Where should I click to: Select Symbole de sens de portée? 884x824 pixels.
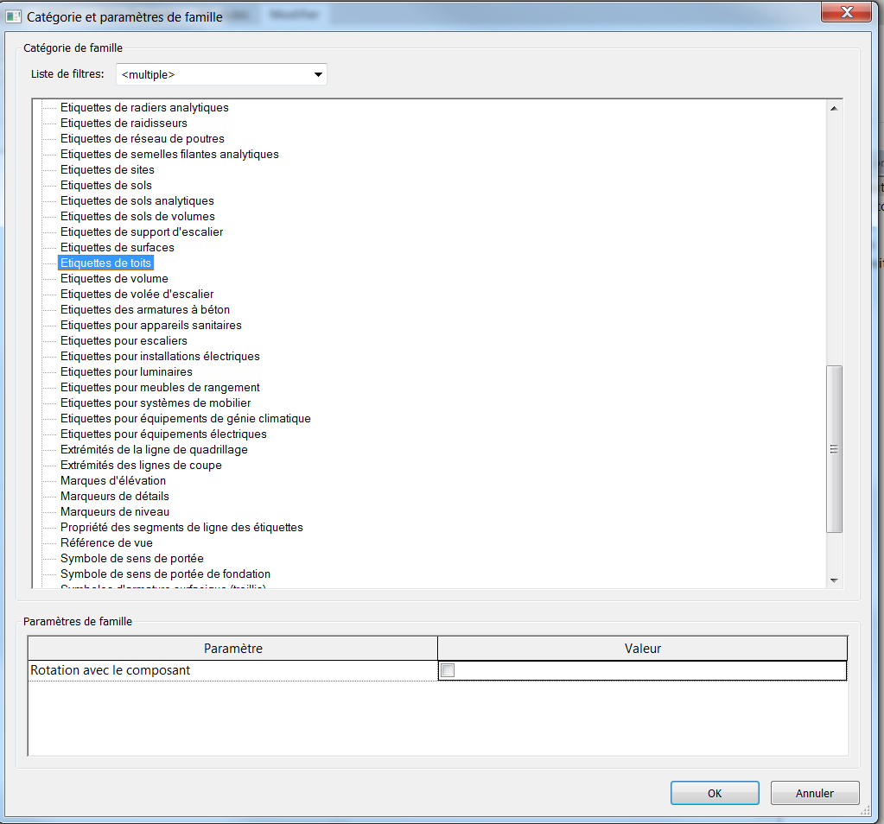(132, 559)
